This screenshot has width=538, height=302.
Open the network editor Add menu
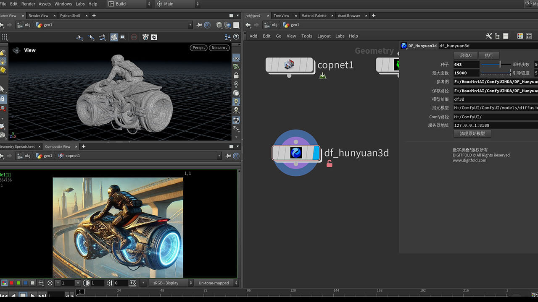(x=253, y=36)
